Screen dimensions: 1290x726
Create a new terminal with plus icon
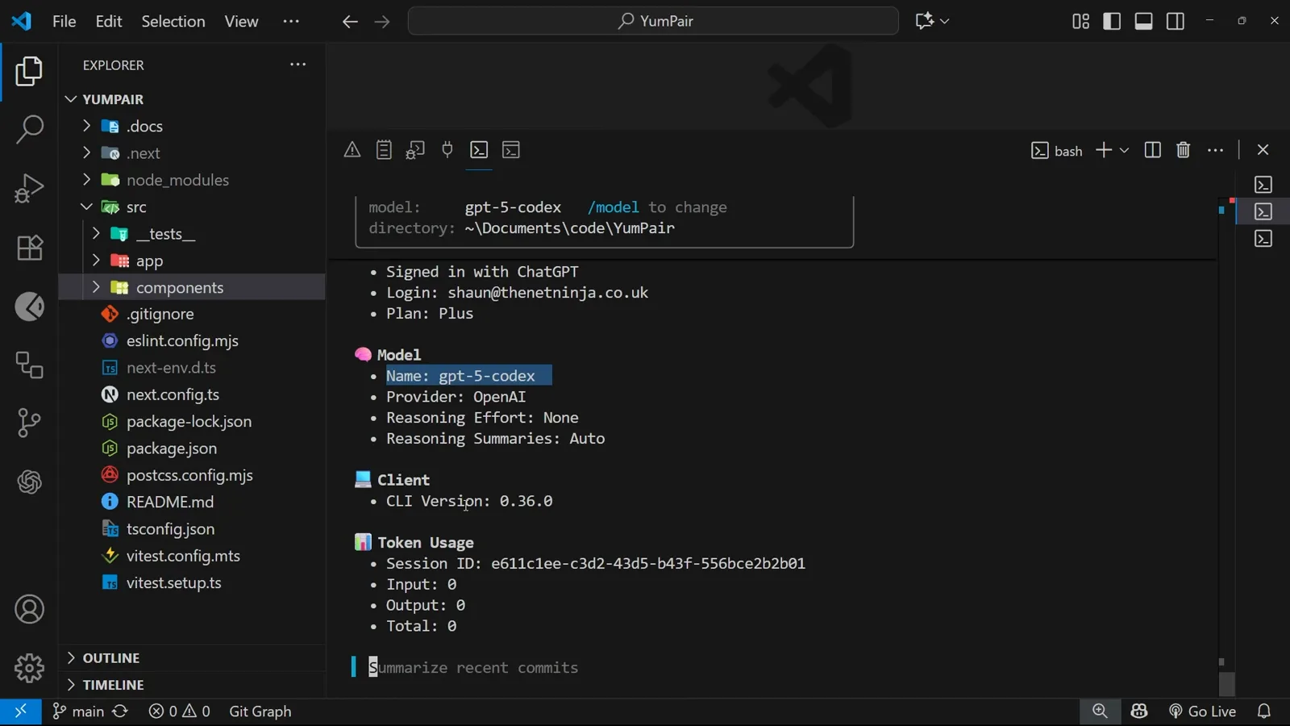[x=1104, y=150]
